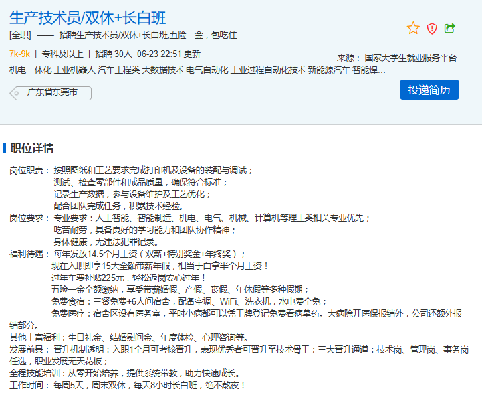Select the 工业机器人 major tag

point(74,70)
